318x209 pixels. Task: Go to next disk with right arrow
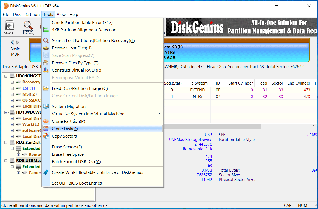18,42
